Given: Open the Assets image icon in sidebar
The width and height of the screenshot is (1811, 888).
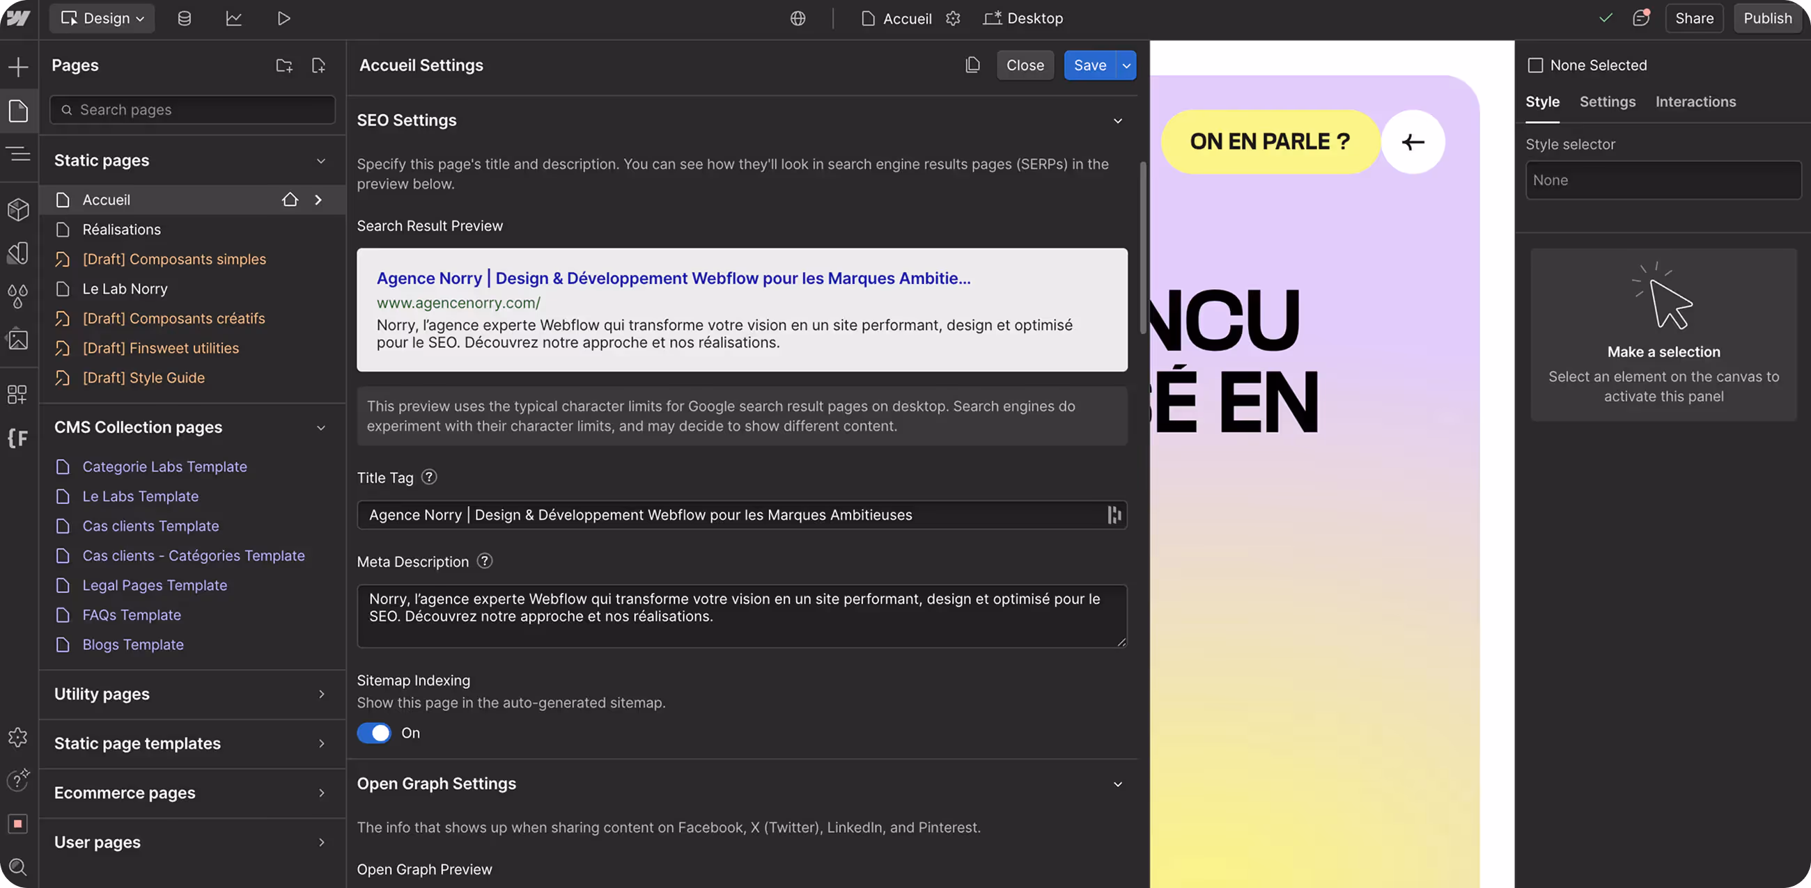Looking at the screenshot, I should coord(18,340).
